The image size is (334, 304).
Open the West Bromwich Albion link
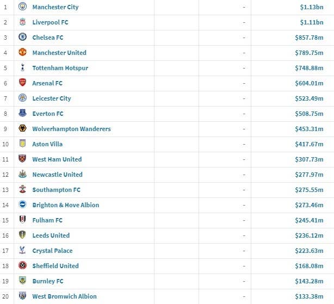pyautogui.click(x=64, y=296)
